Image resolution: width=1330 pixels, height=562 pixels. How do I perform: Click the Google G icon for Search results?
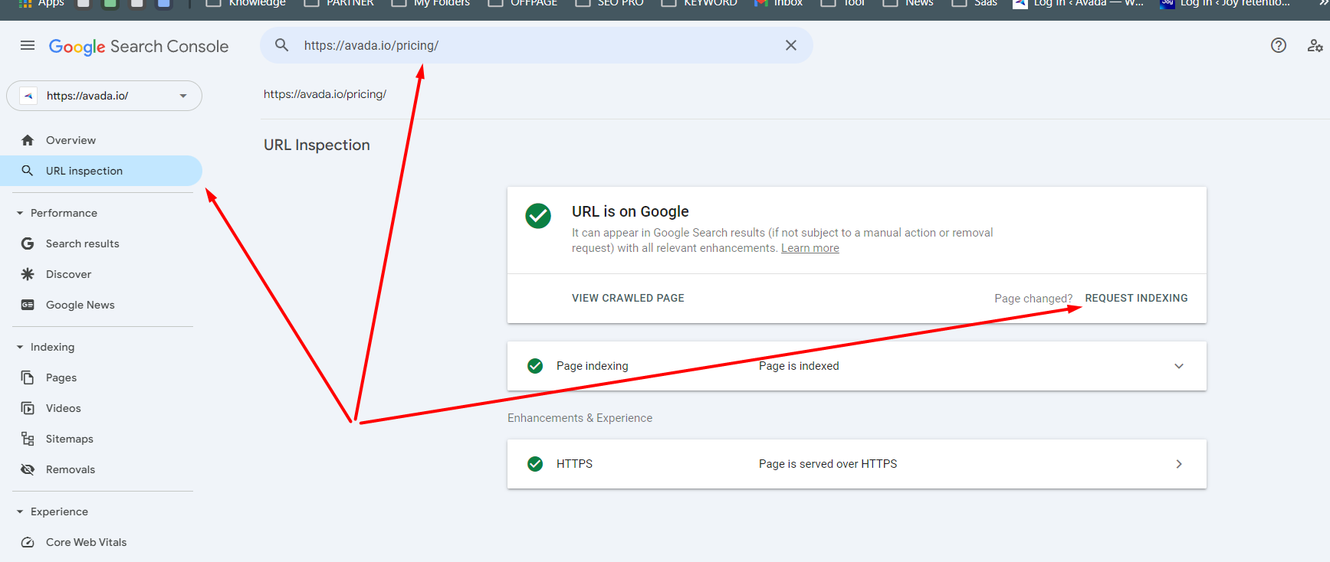[x=28, y=243]
